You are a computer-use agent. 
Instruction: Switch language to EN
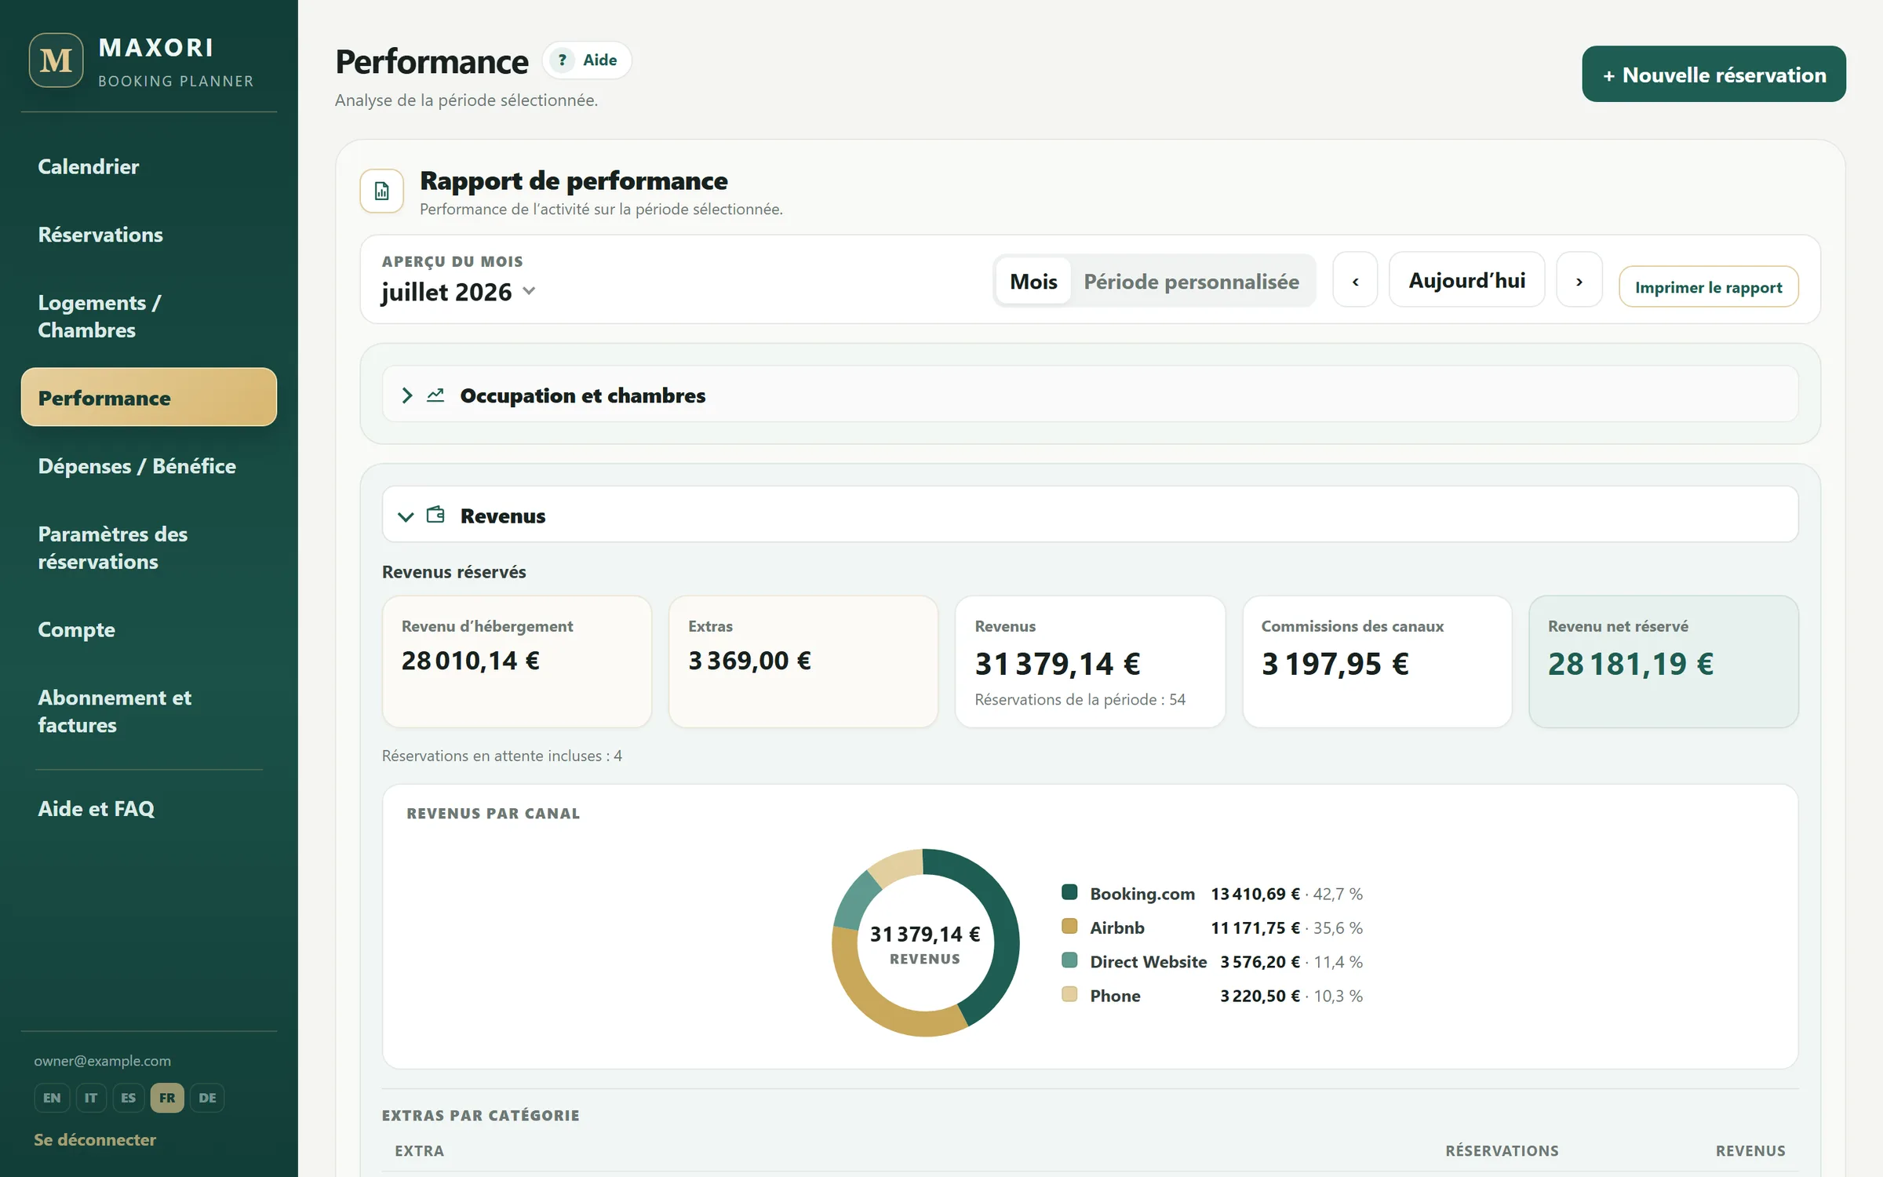pyautogui.click(x=52, y=1098)
